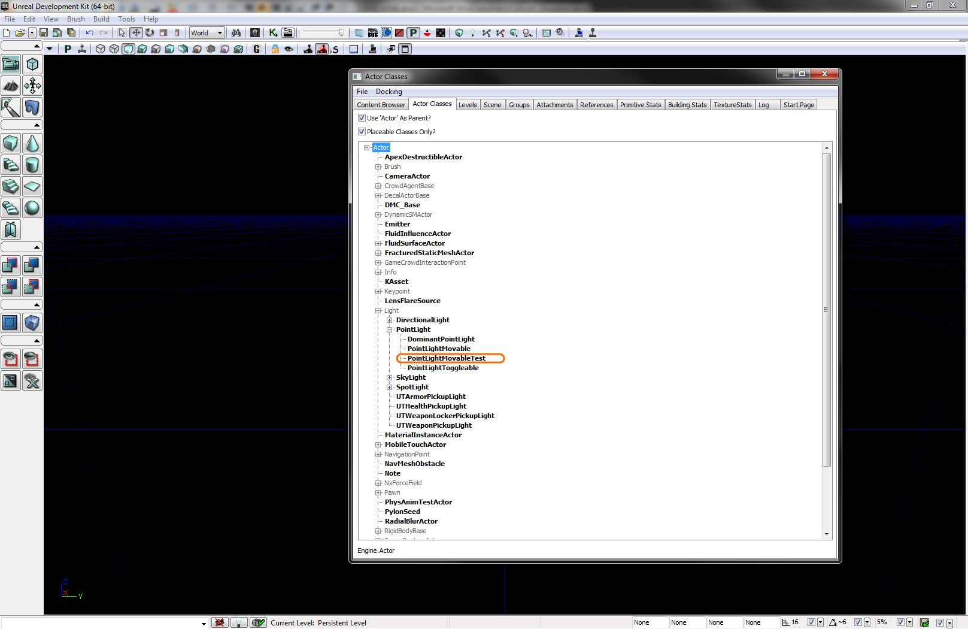Open the World coordinate system dropdown
Image resolution: width=968 pixels, height=629 pixels.
[x=207, y=33]
